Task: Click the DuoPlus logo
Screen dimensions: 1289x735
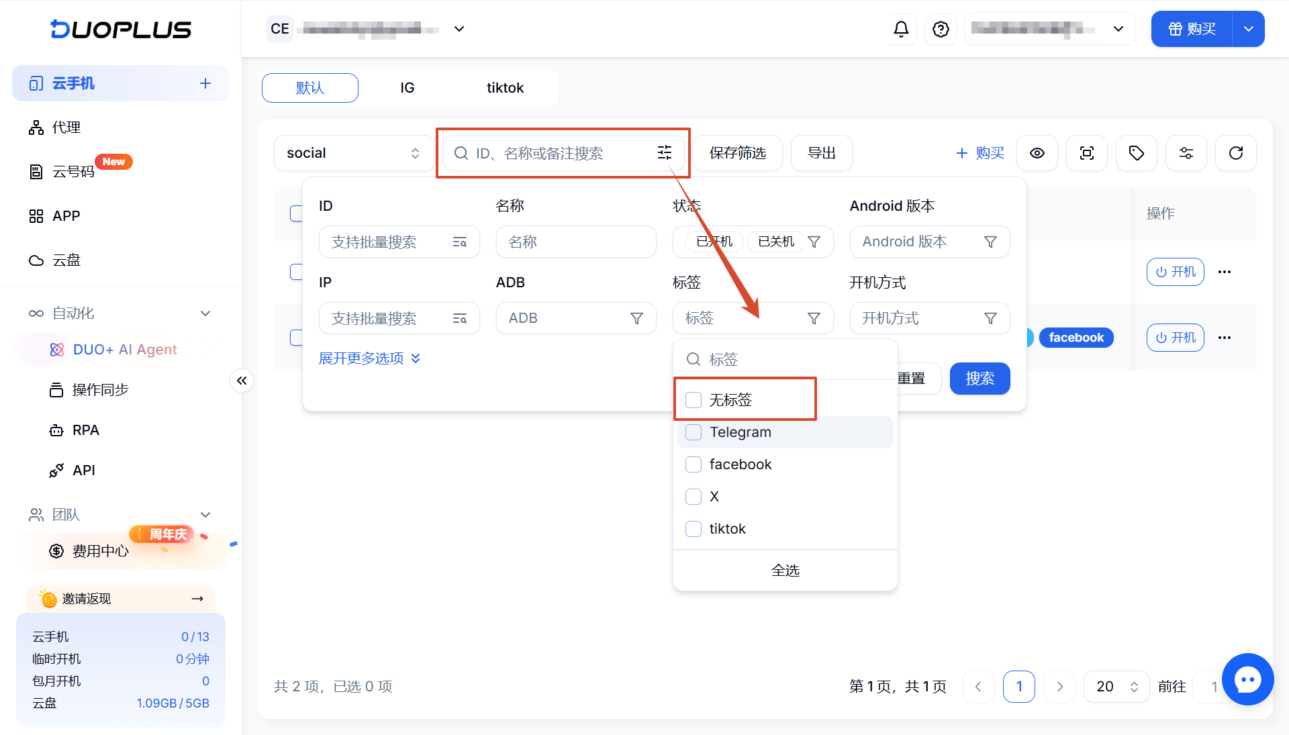Action: coord(121,29)
